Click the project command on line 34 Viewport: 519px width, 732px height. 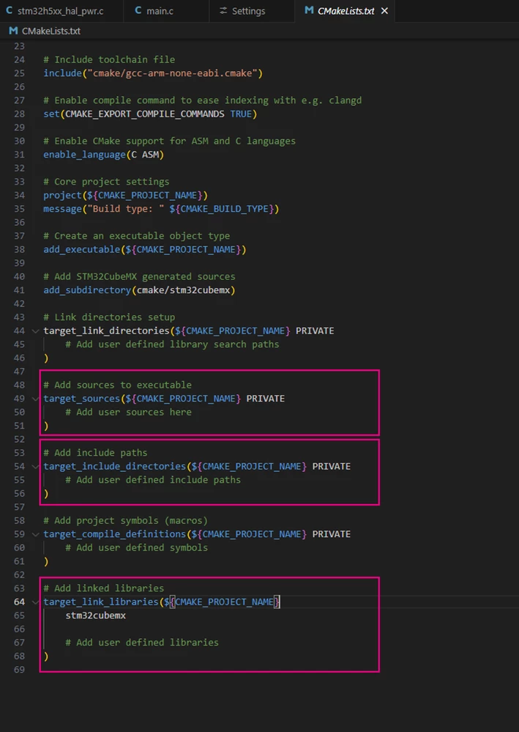click(62, 195)
